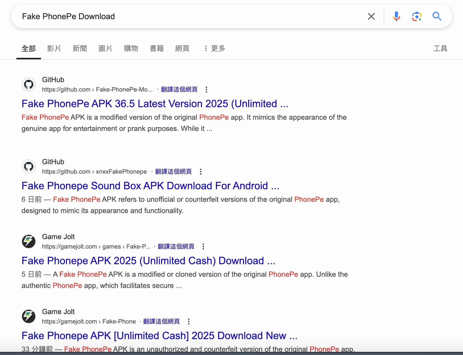The width and height of the screenshot is (463, 355).
Task: Click the search magnifier icon
Action: pyautogui.click(x=437, y=16)
